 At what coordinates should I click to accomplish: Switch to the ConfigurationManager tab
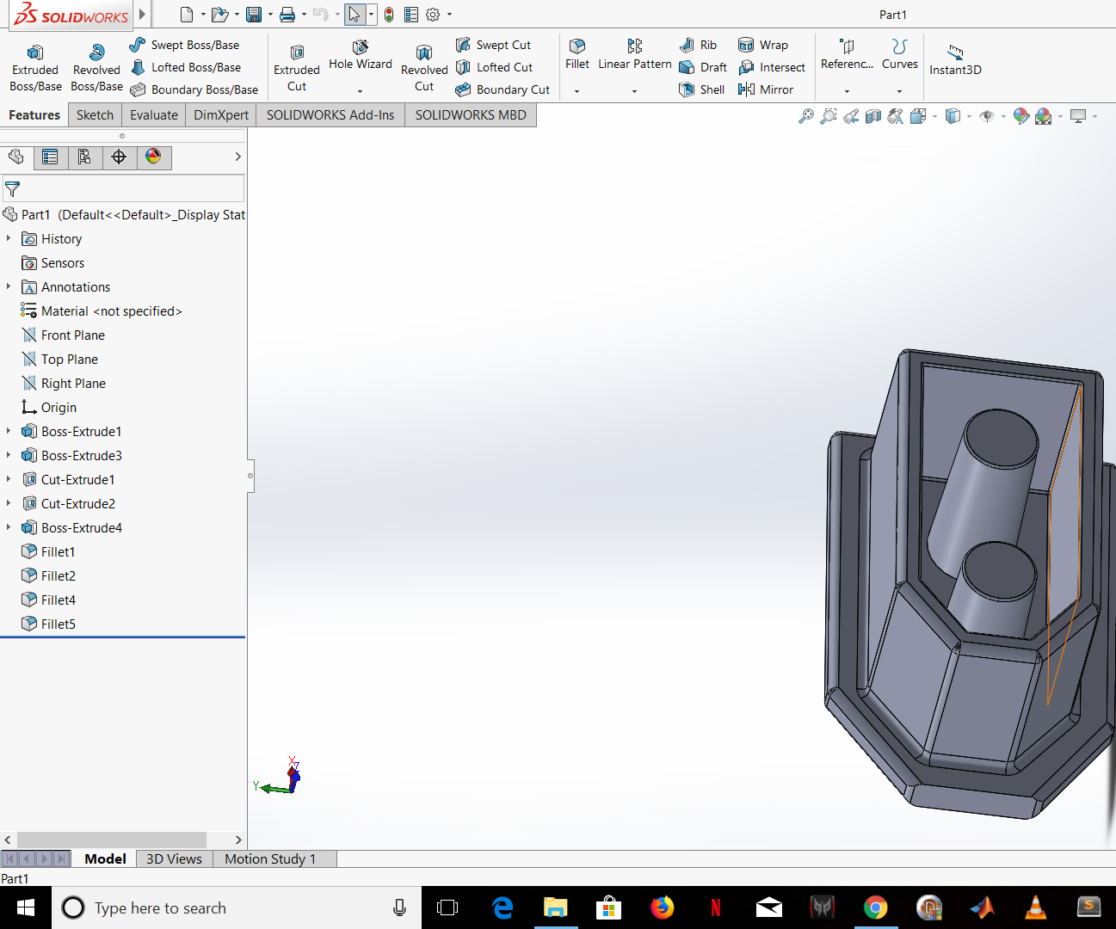tap(85, 157)
